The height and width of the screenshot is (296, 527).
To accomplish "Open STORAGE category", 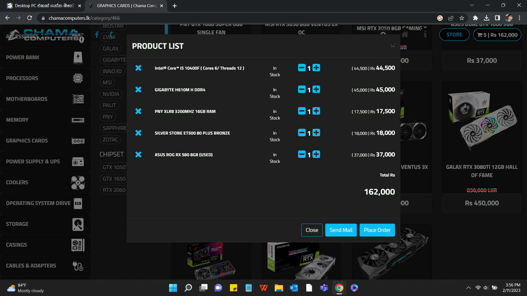I will (45, 224).
